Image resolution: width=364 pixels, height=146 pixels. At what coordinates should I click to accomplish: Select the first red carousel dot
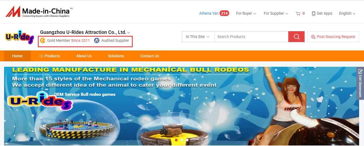pyautogui.click(x=176, y=140)
